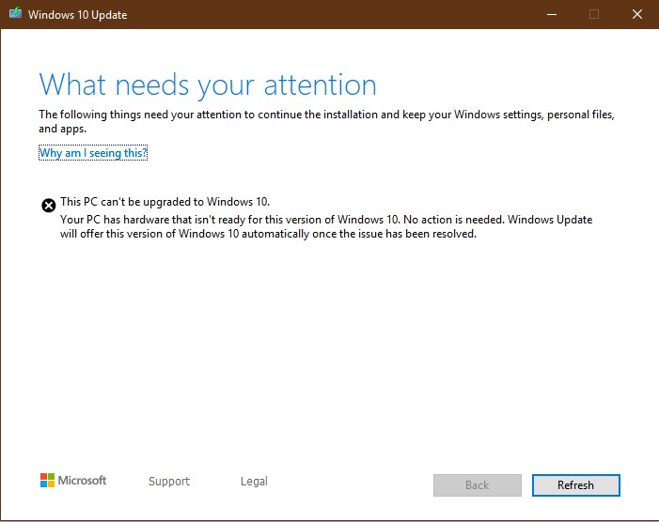Open the 'Why am I seeing this?' link

coord(93,153)
